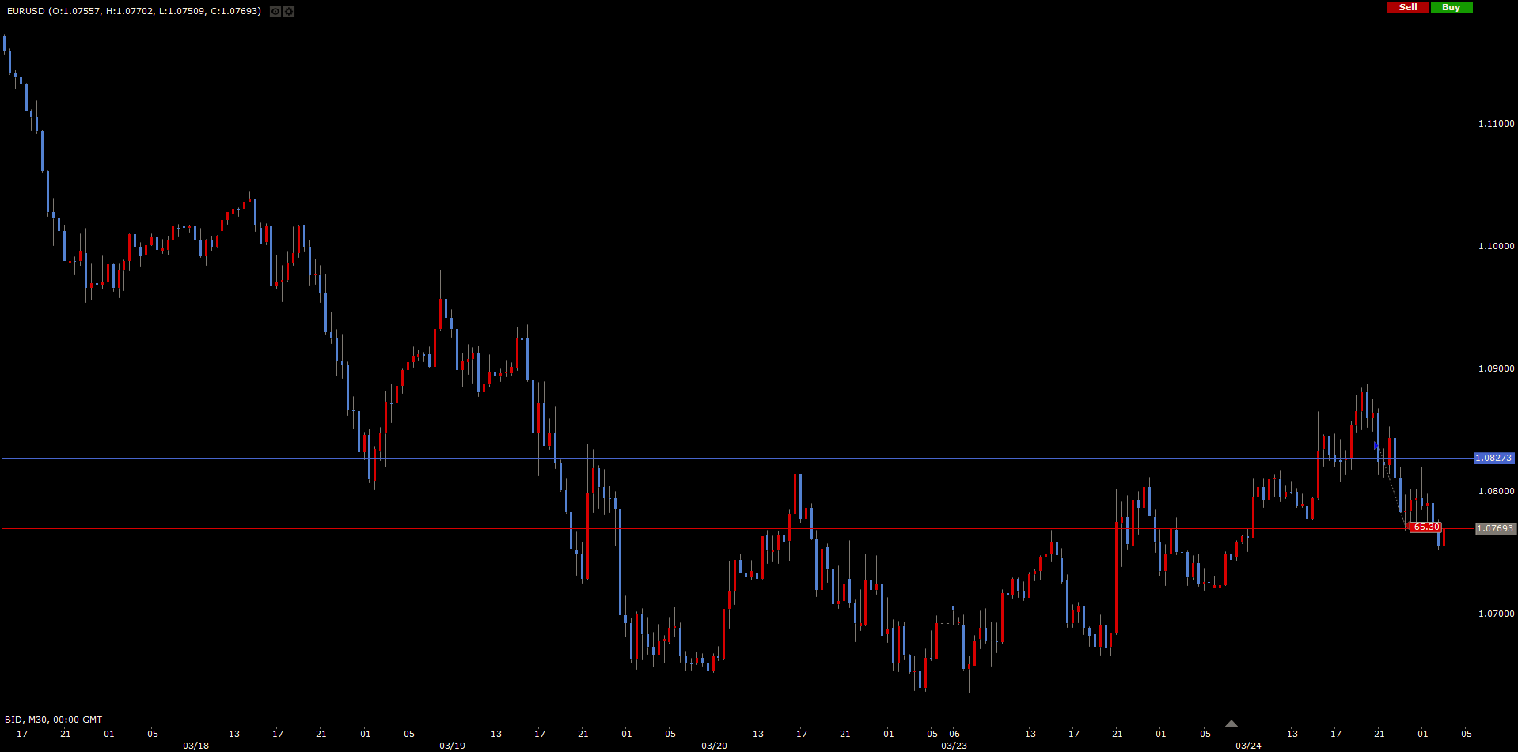Click the 1.11000 price axis label
The height and width of the screenshot is (752, 1518).
pos(1496,123)
